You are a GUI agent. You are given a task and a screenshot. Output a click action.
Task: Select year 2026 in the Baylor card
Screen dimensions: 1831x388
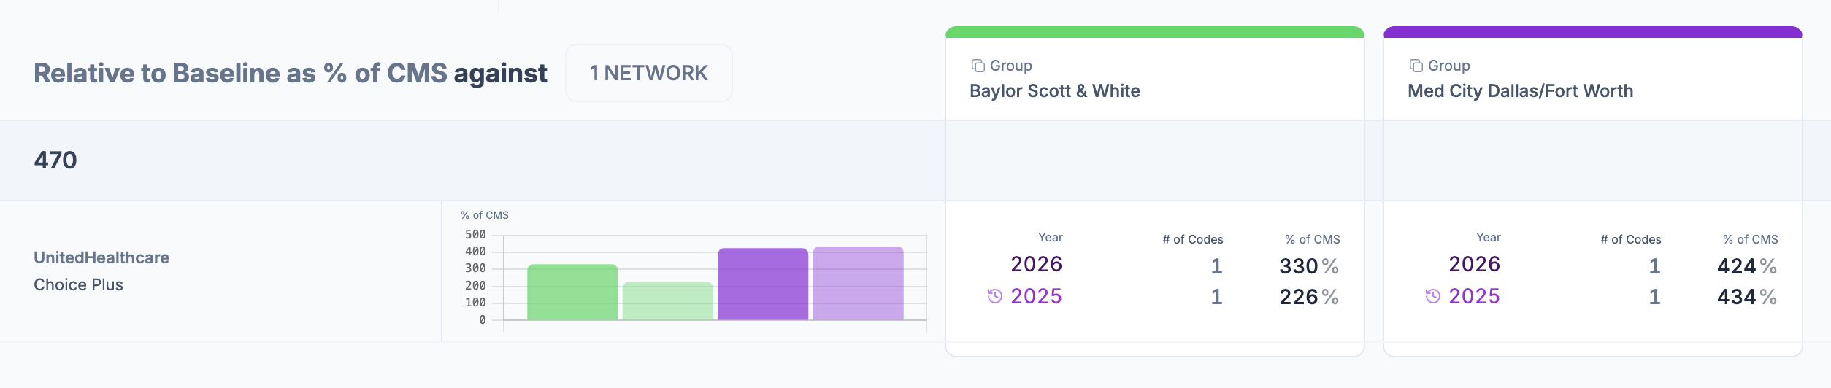pyautogui.click(x=1037, y=264)
